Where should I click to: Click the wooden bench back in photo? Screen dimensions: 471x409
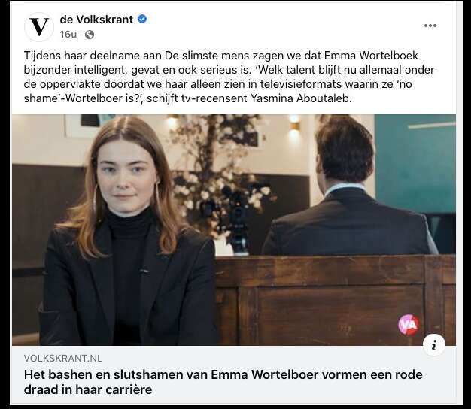click(335, 300)
